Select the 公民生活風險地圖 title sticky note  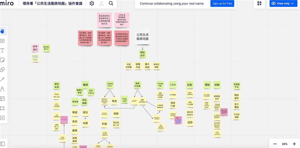click(142, 37)
